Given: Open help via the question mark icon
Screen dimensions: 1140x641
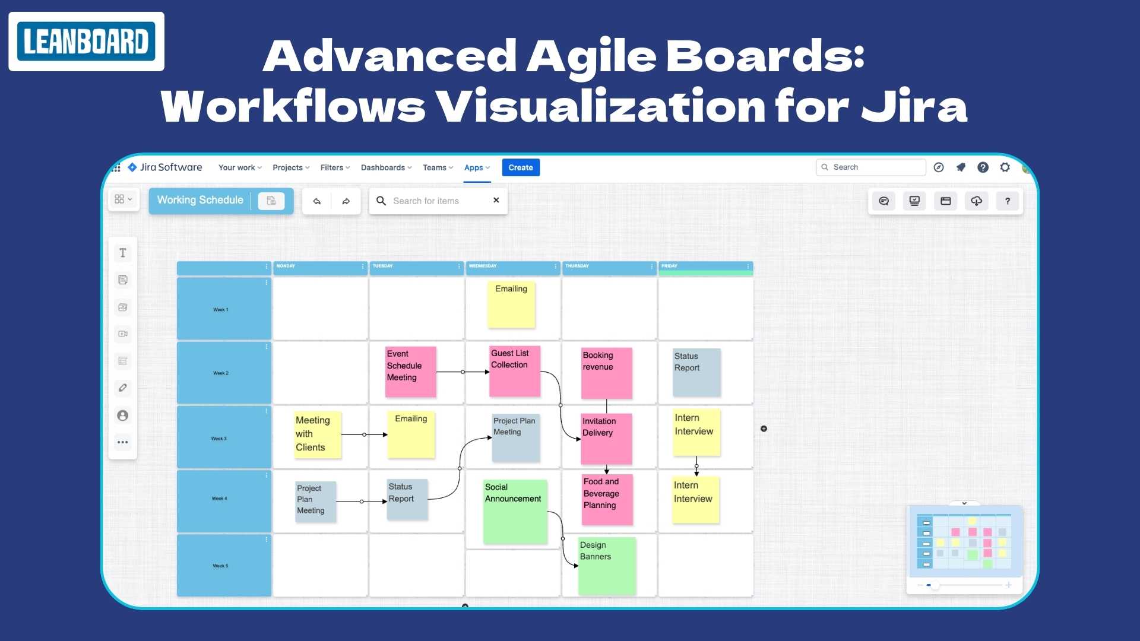Looking at the screenshot, I should coord(1008,201).
